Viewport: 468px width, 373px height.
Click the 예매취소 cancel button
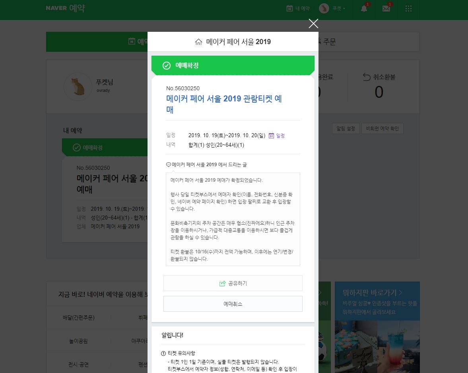click(x=233, y=304)
